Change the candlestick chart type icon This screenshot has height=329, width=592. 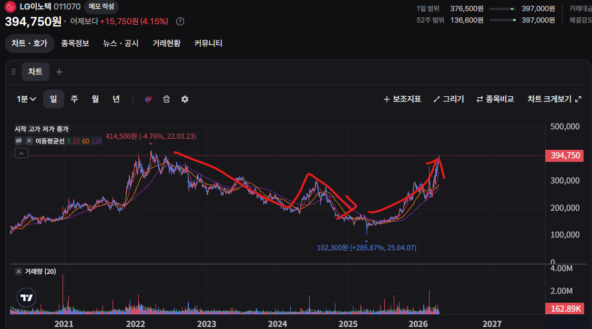pos(148,99)
